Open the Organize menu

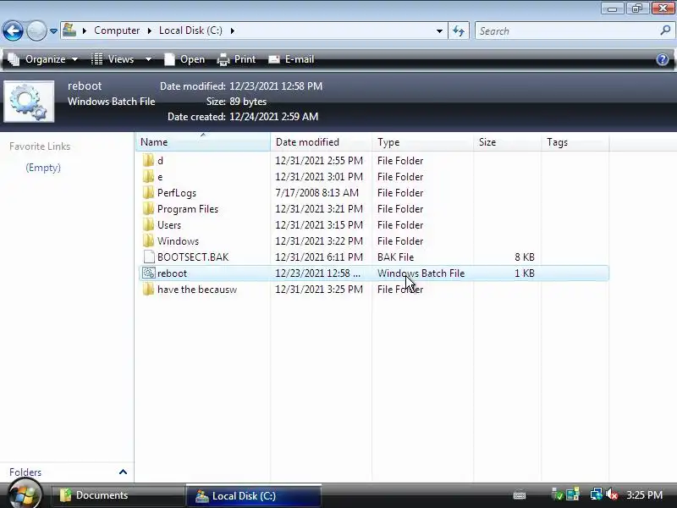[43, 59]
